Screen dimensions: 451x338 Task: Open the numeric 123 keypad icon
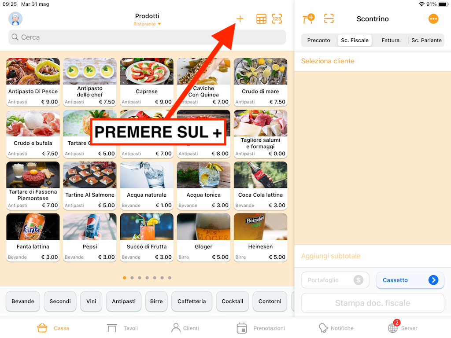pyautogui.click(x=277, y=19)
